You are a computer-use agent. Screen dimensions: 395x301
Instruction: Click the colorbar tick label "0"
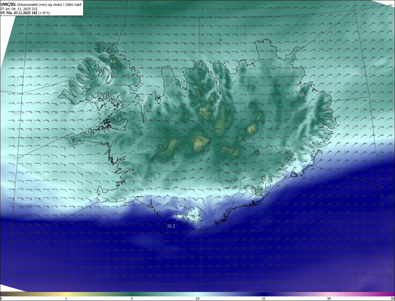tap(1, 299)
